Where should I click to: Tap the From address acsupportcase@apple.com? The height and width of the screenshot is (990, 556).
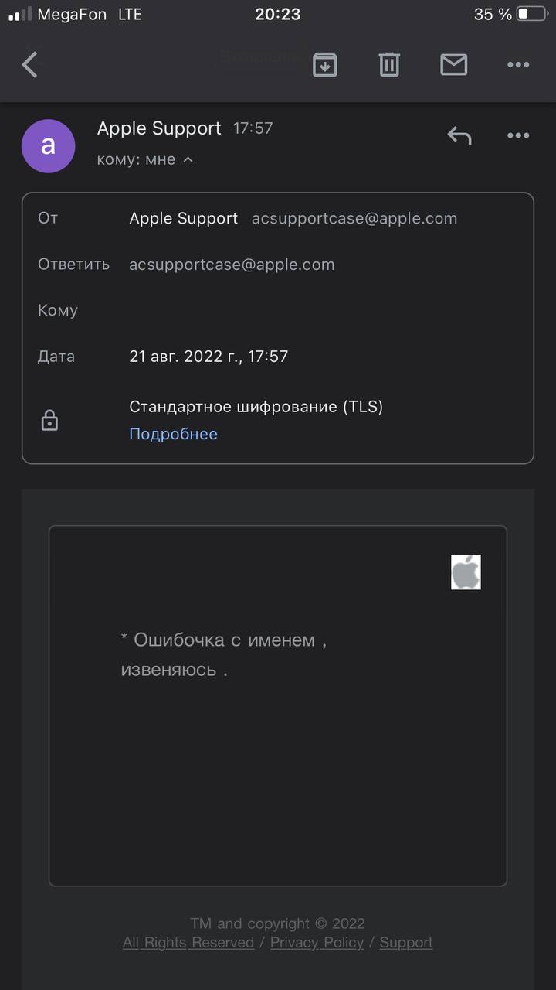354,218
